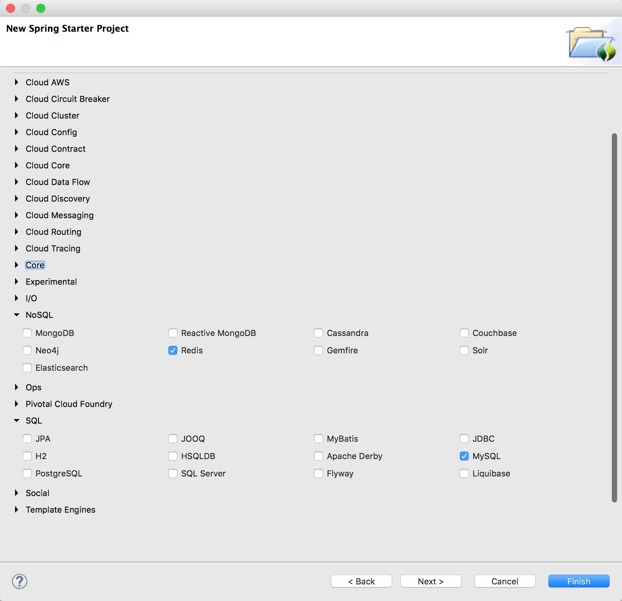
Task: Expand the Cloud Contract section
Action: 17,148
